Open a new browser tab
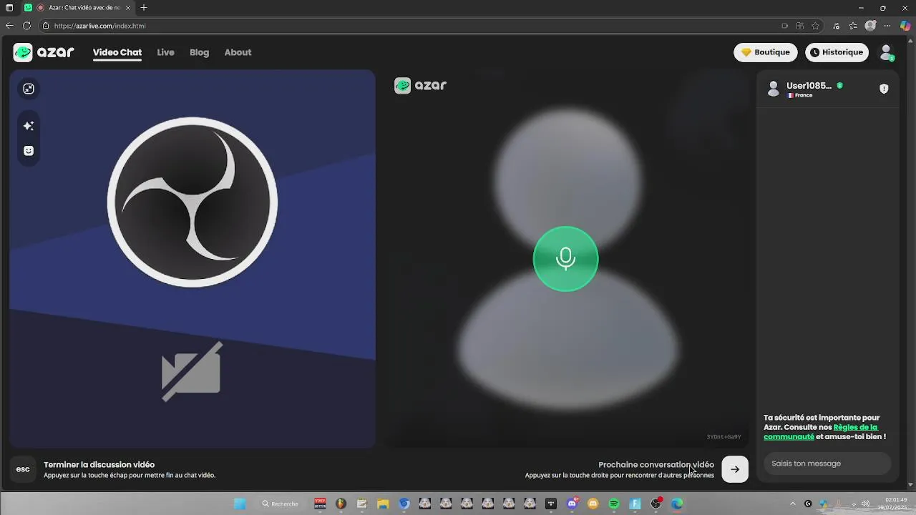 [144, 8]
